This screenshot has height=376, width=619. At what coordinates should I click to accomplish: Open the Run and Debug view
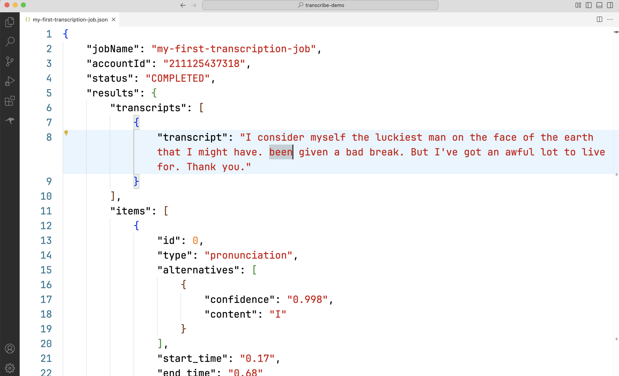click(10, 81)
